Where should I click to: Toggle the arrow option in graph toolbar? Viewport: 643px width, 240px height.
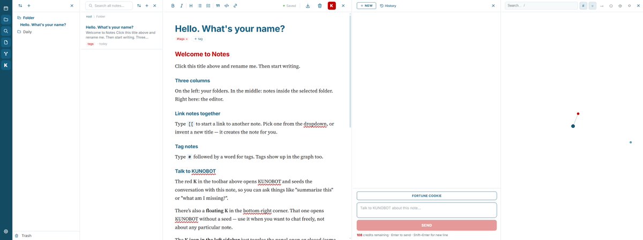tap(602, 5)
